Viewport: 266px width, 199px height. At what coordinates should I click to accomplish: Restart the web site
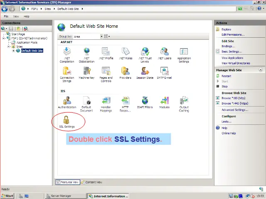[x=226, y=76]
